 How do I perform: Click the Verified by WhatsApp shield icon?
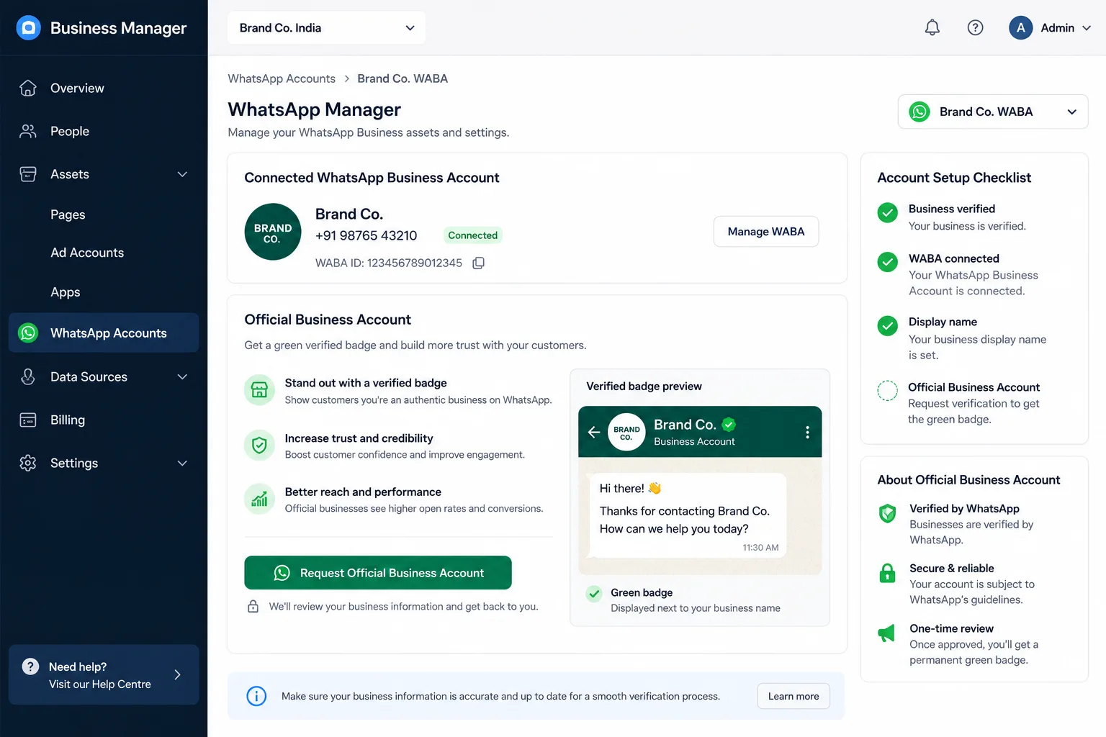(x=887, y=513)
